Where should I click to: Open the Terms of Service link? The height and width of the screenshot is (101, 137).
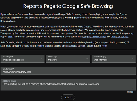tap(119, 37)
